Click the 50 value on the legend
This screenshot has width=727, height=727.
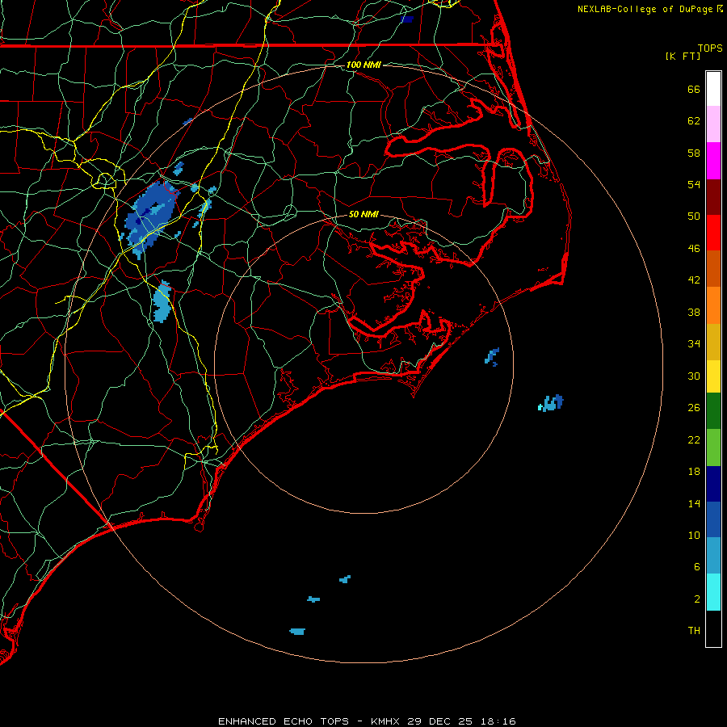(x=694, y=216)
